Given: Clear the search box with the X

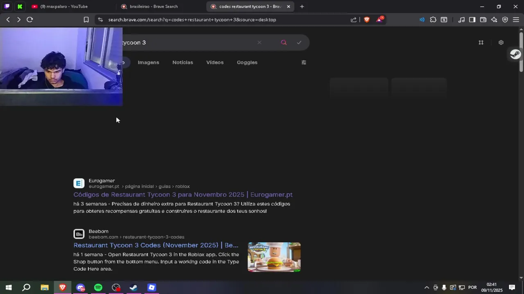Looking at the screenshot, I should (x=259, y=42).
